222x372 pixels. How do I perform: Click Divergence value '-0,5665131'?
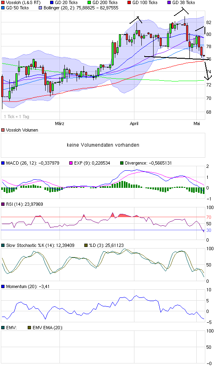point(160,163)
